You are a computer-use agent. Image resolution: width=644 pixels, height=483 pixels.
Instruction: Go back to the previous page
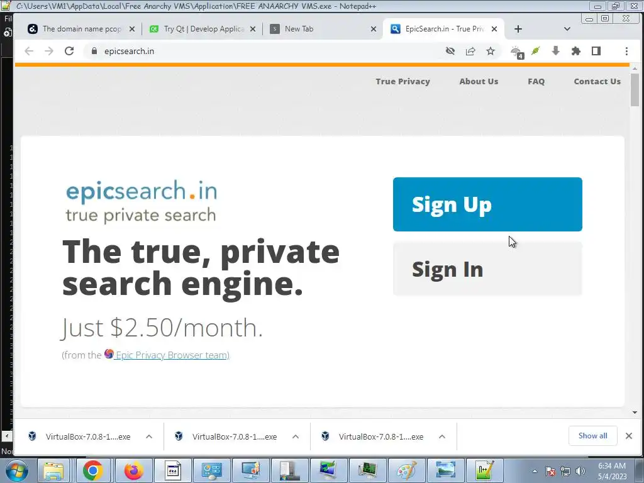coord(29,51)
